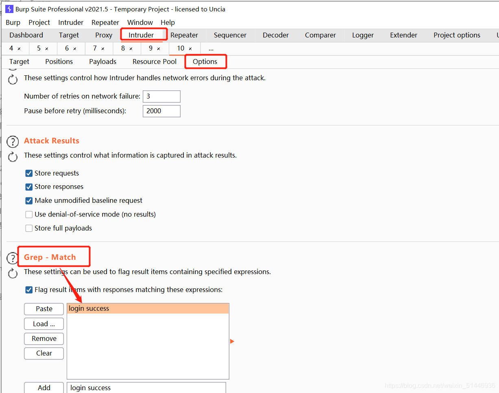Image resolution: width=499 pixels, height=393 pixels.
Task: Restore defaults for network errors section
Action: [13, 79]
